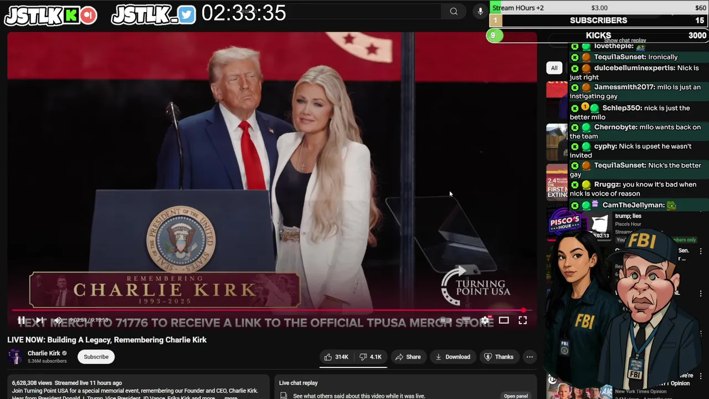Click chat username TequilaSunset 'Ironically'

point(620,57)
